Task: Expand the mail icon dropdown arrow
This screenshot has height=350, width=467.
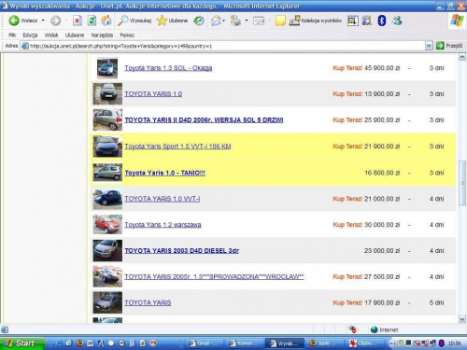Action: pos(223,21)
